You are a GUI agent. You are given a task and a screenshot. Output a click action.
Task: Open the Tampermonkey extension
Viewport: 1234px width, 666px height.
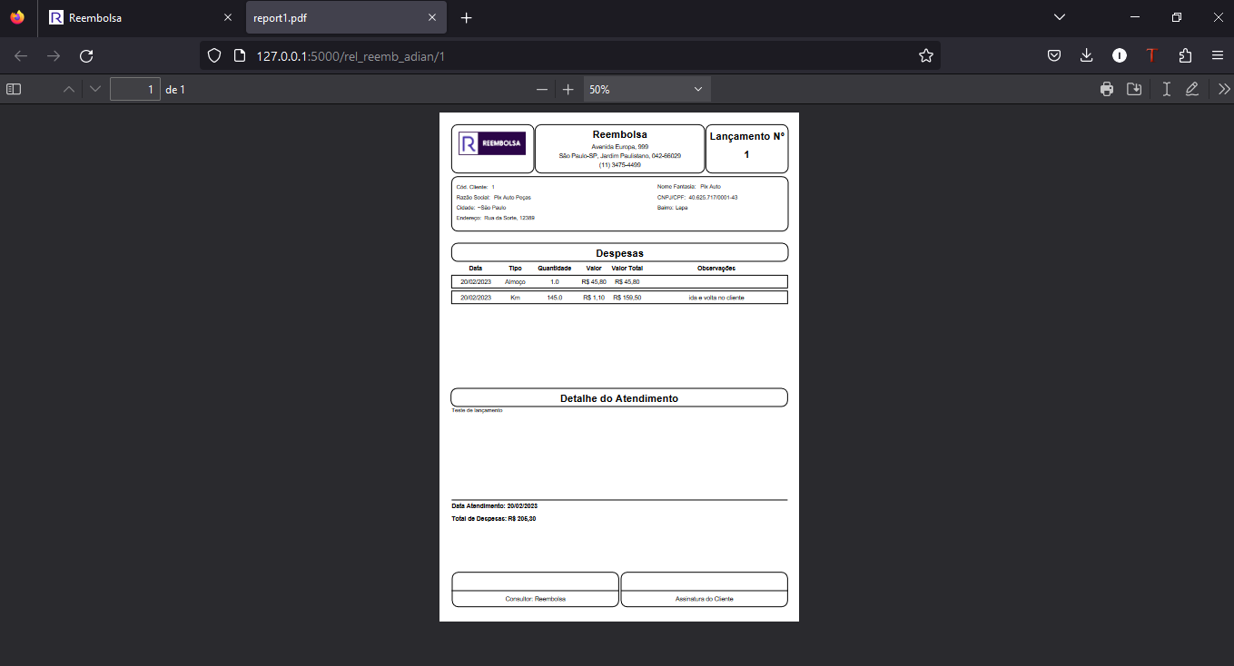click(1151, 55)
